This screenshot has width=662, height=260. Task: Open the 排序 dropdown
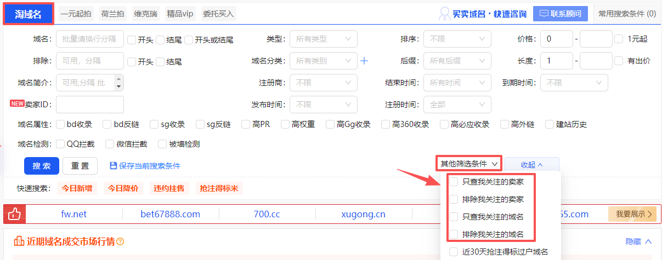pos(457,39)
